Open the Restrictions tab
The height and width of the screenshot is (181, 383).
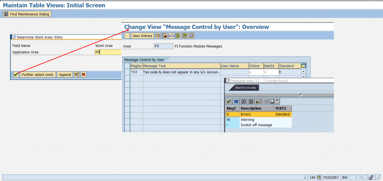pyautogui.click(x=245, y=88)
